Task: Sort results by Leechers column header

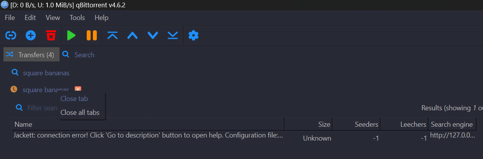Action: point(404,124)
